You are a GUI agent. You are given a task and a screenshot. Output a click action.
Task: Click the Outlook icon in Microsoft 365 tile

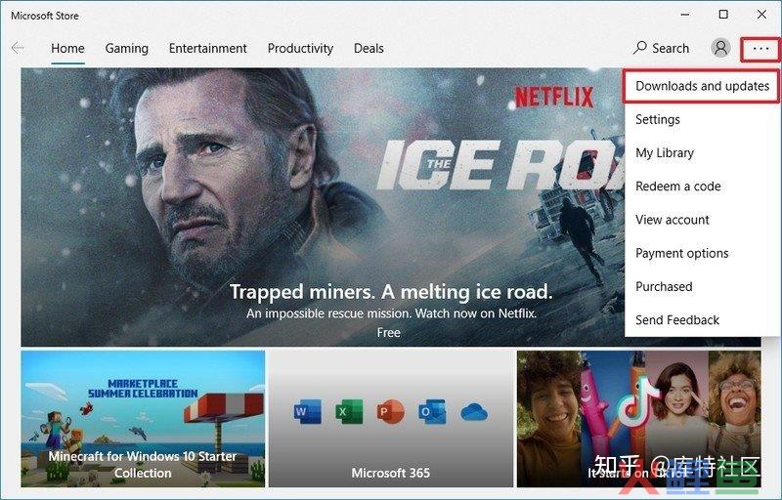tap(432, 412)
